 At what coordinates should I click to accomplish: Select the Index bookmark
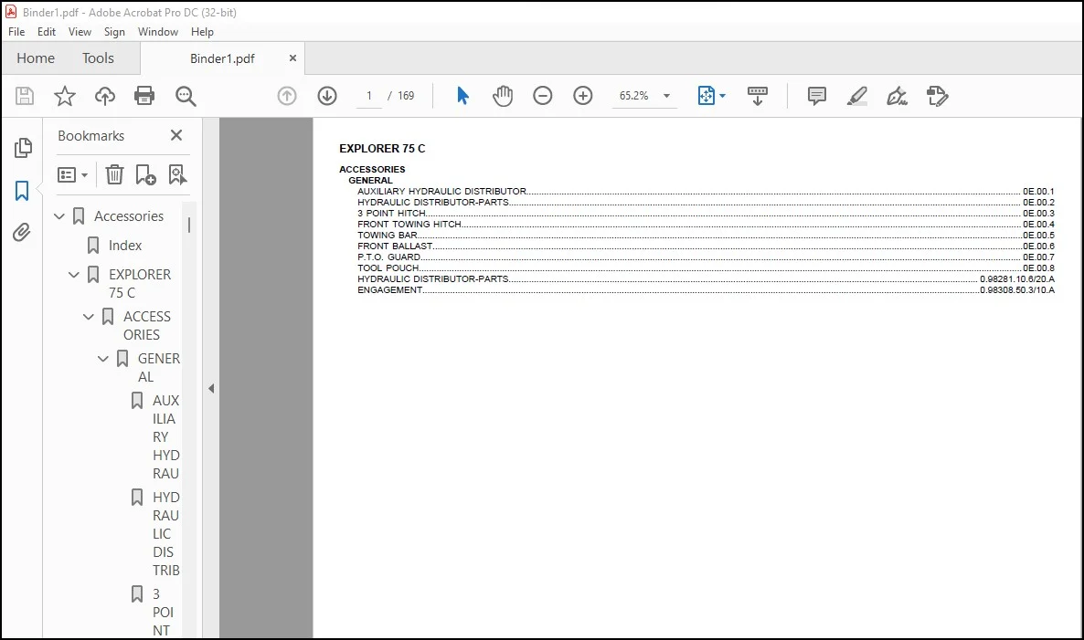(x=125, y=245)
